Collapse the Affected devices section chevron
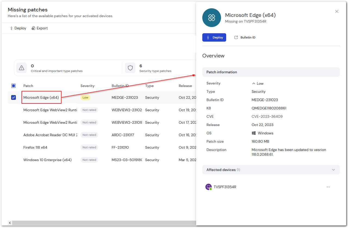 pos(334,170)
